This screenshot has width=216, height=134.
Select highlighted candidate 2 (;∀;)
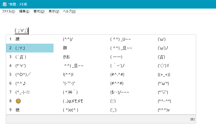(30, 48)
